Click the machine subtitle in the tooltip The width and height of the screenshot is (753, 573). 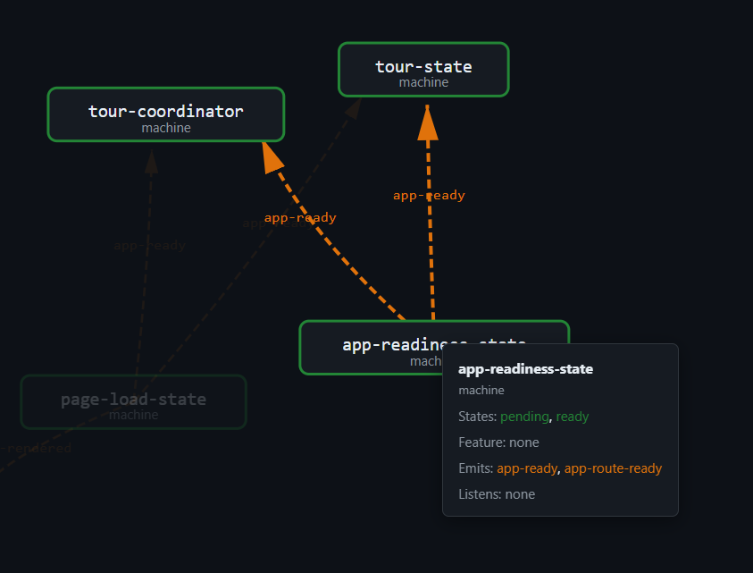481,391
